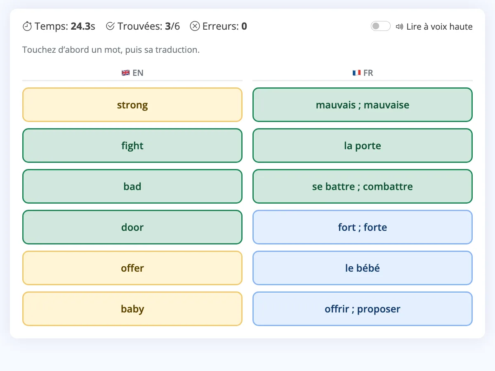The height and width of the screenshot is (371, 495).
Task: Click the matched card 'bad'
Action: point(132,186)
